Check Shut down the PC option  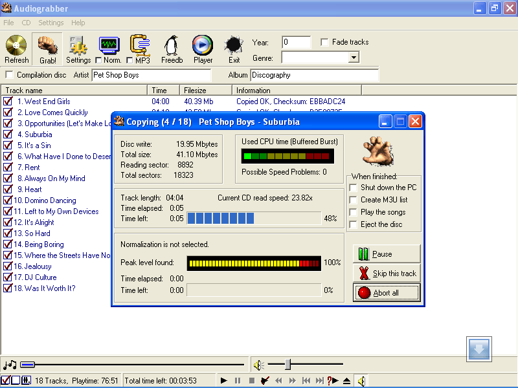(353, 188)
